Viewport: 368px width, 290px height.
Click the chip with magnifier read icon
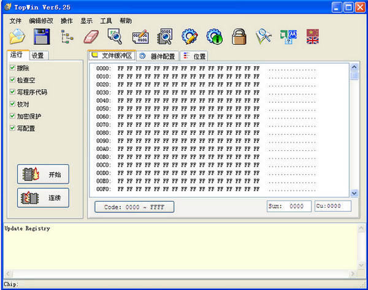click(165, 36)
